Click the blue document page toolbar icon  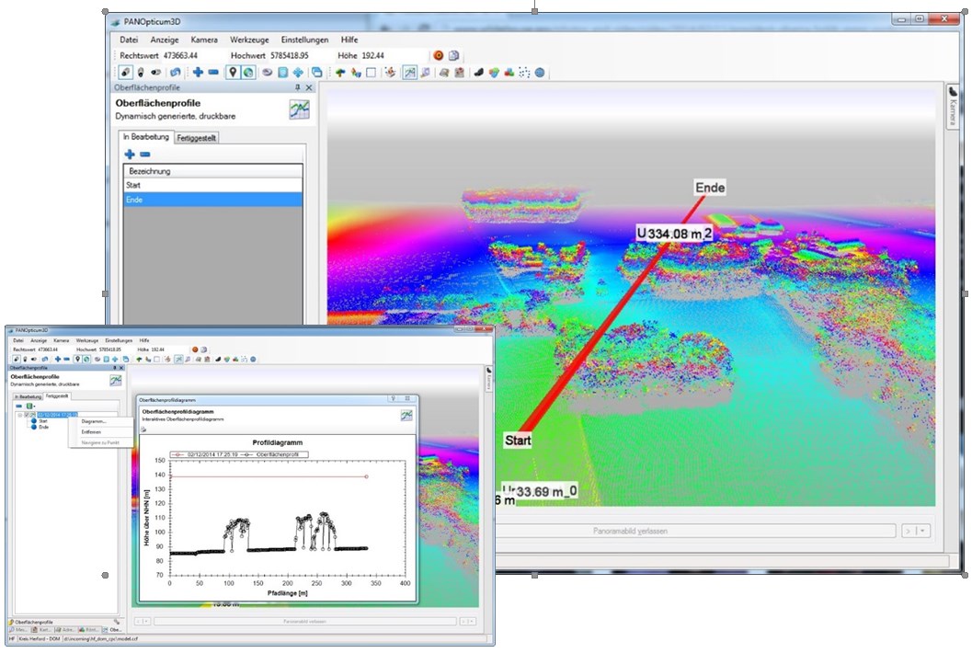point(282,73)
